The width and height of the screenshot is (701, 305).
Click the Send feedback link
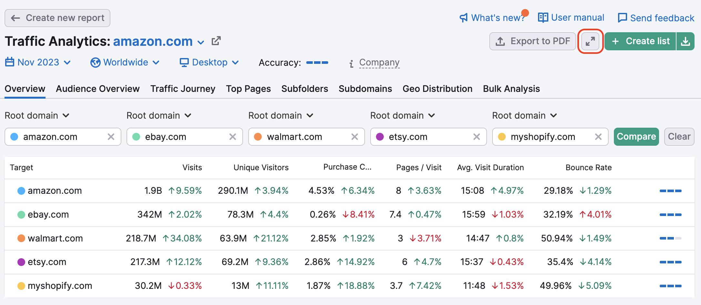coord(656,18)
